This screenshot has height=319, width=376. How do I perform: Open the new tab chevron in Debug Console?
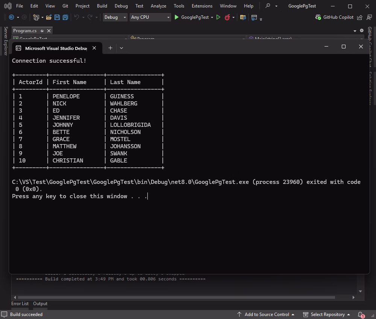click(121, 48)
